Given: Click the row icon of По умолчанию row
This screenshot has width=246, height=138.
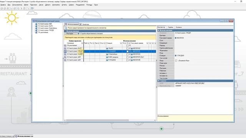Looking at the screenshot, I should tap(65, 46).
